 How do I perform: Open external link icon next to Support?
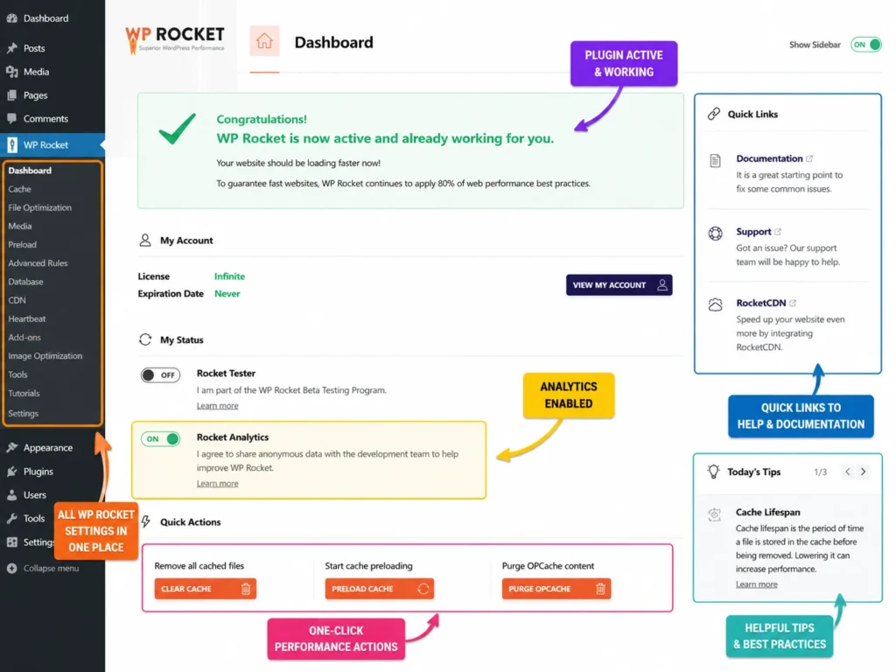(778, 231)
